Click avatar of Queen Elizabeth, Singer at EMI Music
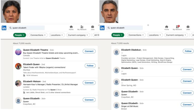The height and width of the screenshot is (110, 194). 117,105
